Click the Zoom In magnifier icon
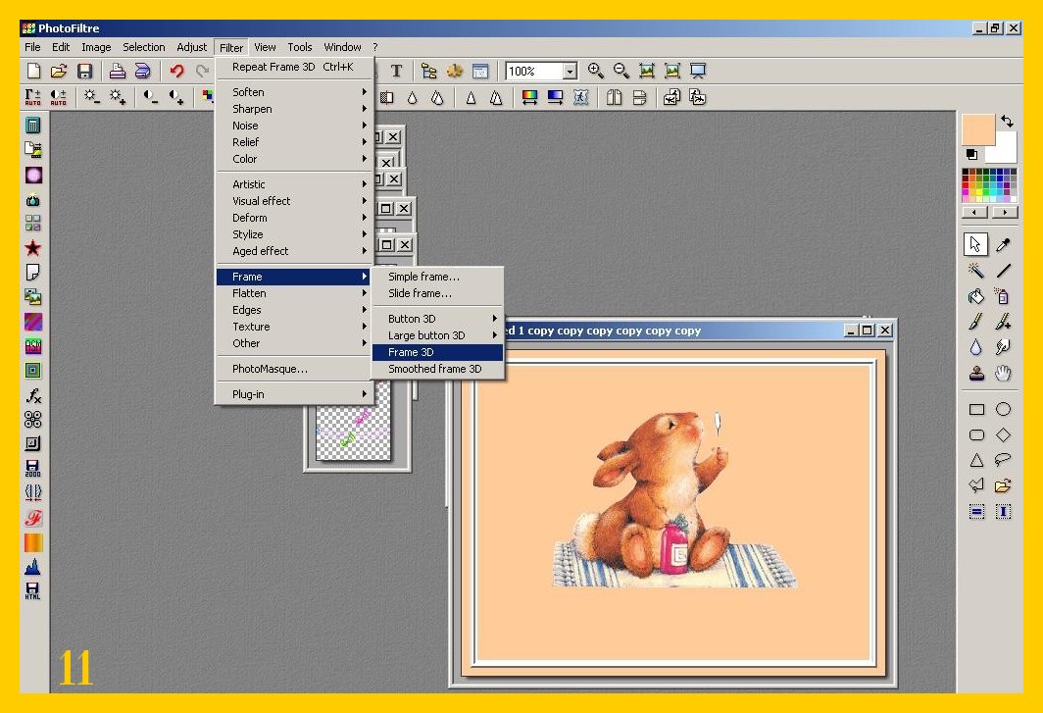The height and width of the screenshot is (713, 1043). tap(595, 71)
